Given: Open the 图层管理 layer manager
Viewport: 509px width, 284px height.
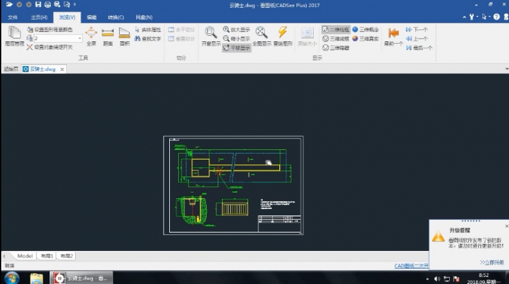Looking at the screenshot, I should [15, 36].
